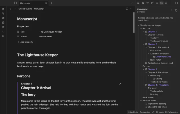Open the all properties pane tab
The image size is (180, 114).
152,3
